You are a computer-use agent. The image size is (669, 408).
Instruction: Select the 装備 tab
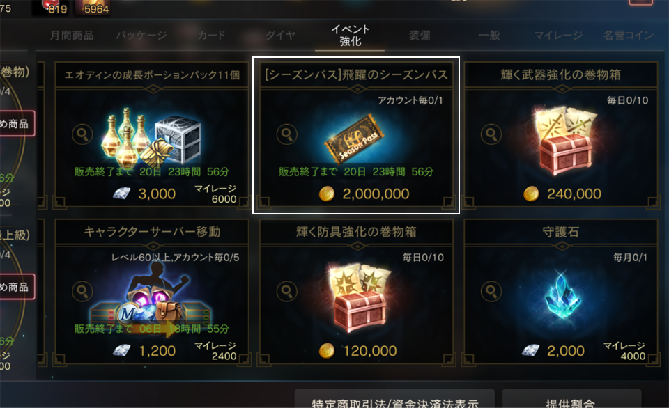click(x=420, y=36)
